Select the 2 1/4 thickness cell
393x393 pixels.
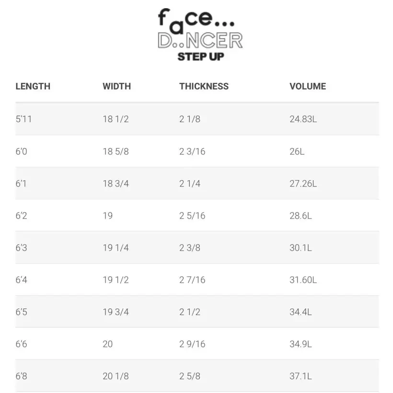(x=190, y=184)
